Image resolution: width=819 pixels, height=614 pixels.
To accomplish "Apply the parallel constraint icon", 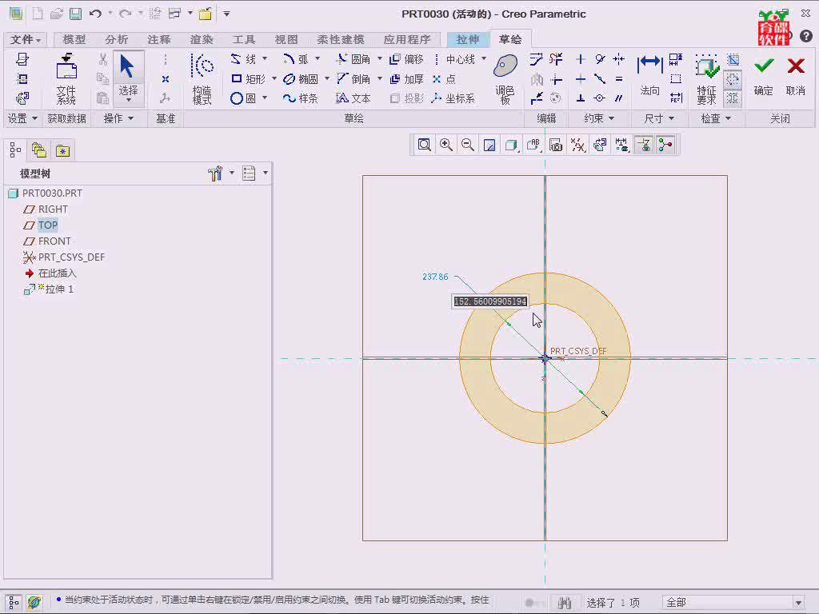I will [x=619, y=98].
